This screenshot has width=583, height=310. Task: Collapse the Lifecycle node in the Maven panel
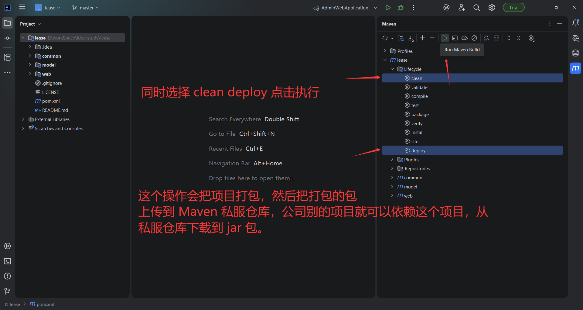[392, 69]
